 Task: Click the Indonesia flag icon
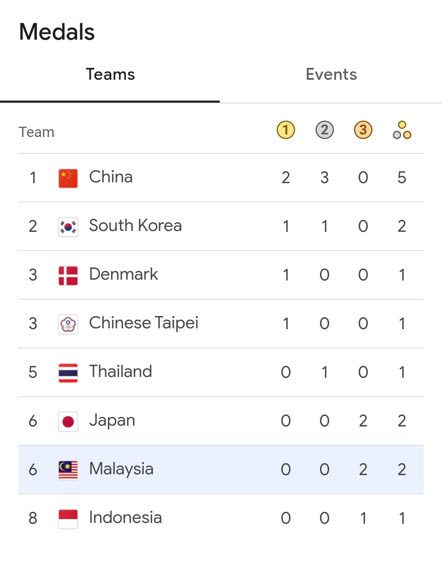coord(68,518)
